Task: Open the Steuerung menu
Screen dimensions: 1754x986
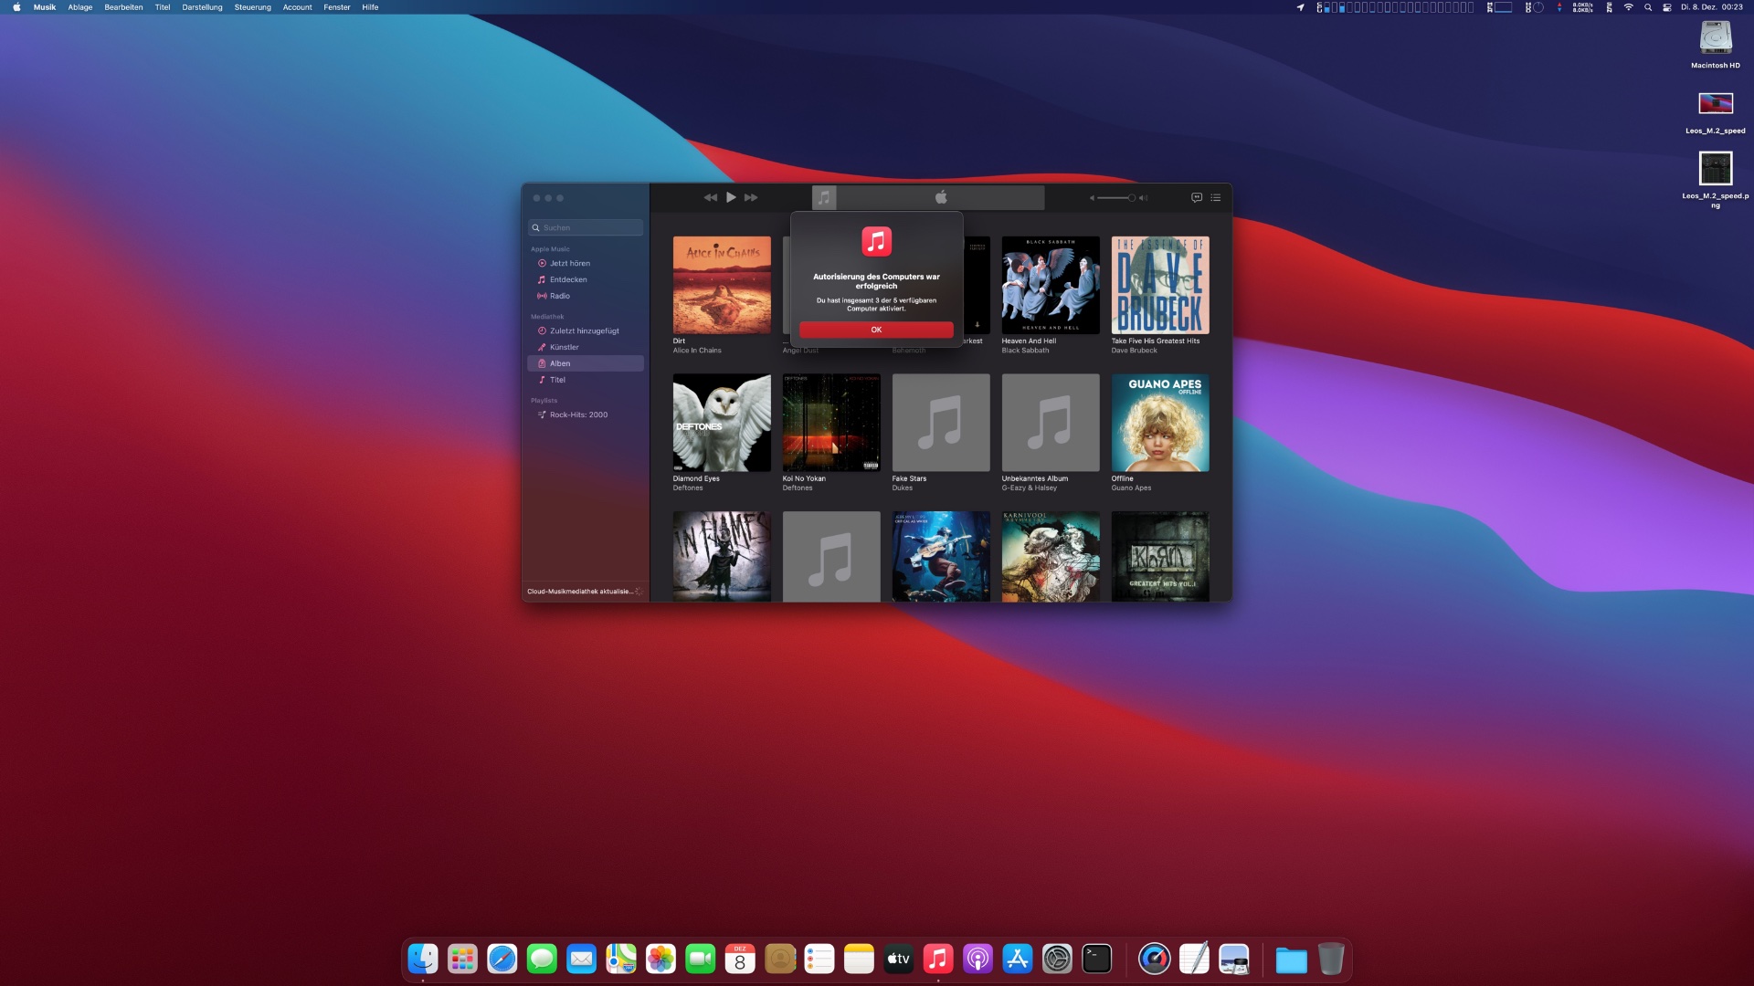Action: click(x=252, y=7)
